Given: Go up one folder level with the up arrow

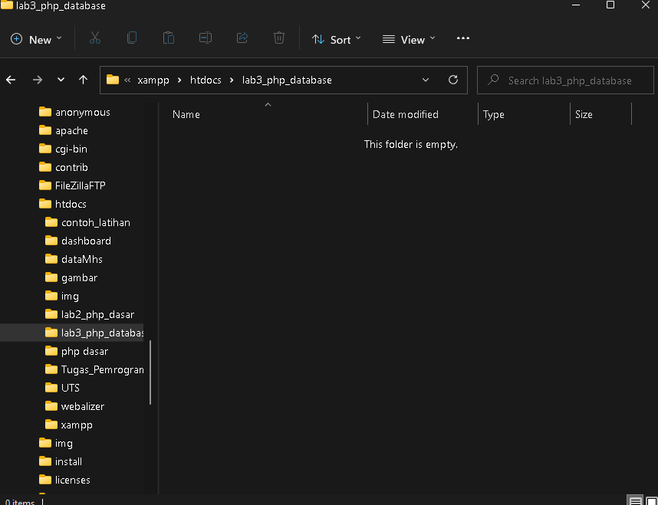Looking at the screenshot, I should [x=83, y=80].
